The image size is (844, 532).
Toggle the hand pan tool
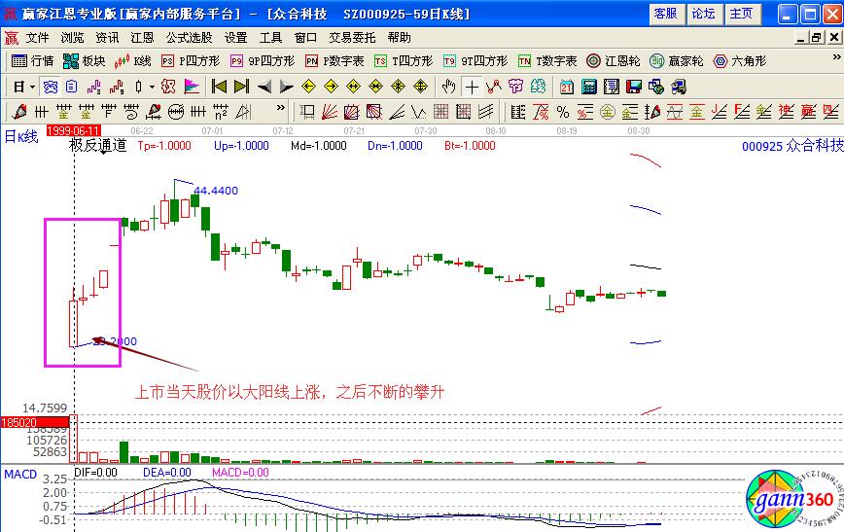tap(449, 86)
